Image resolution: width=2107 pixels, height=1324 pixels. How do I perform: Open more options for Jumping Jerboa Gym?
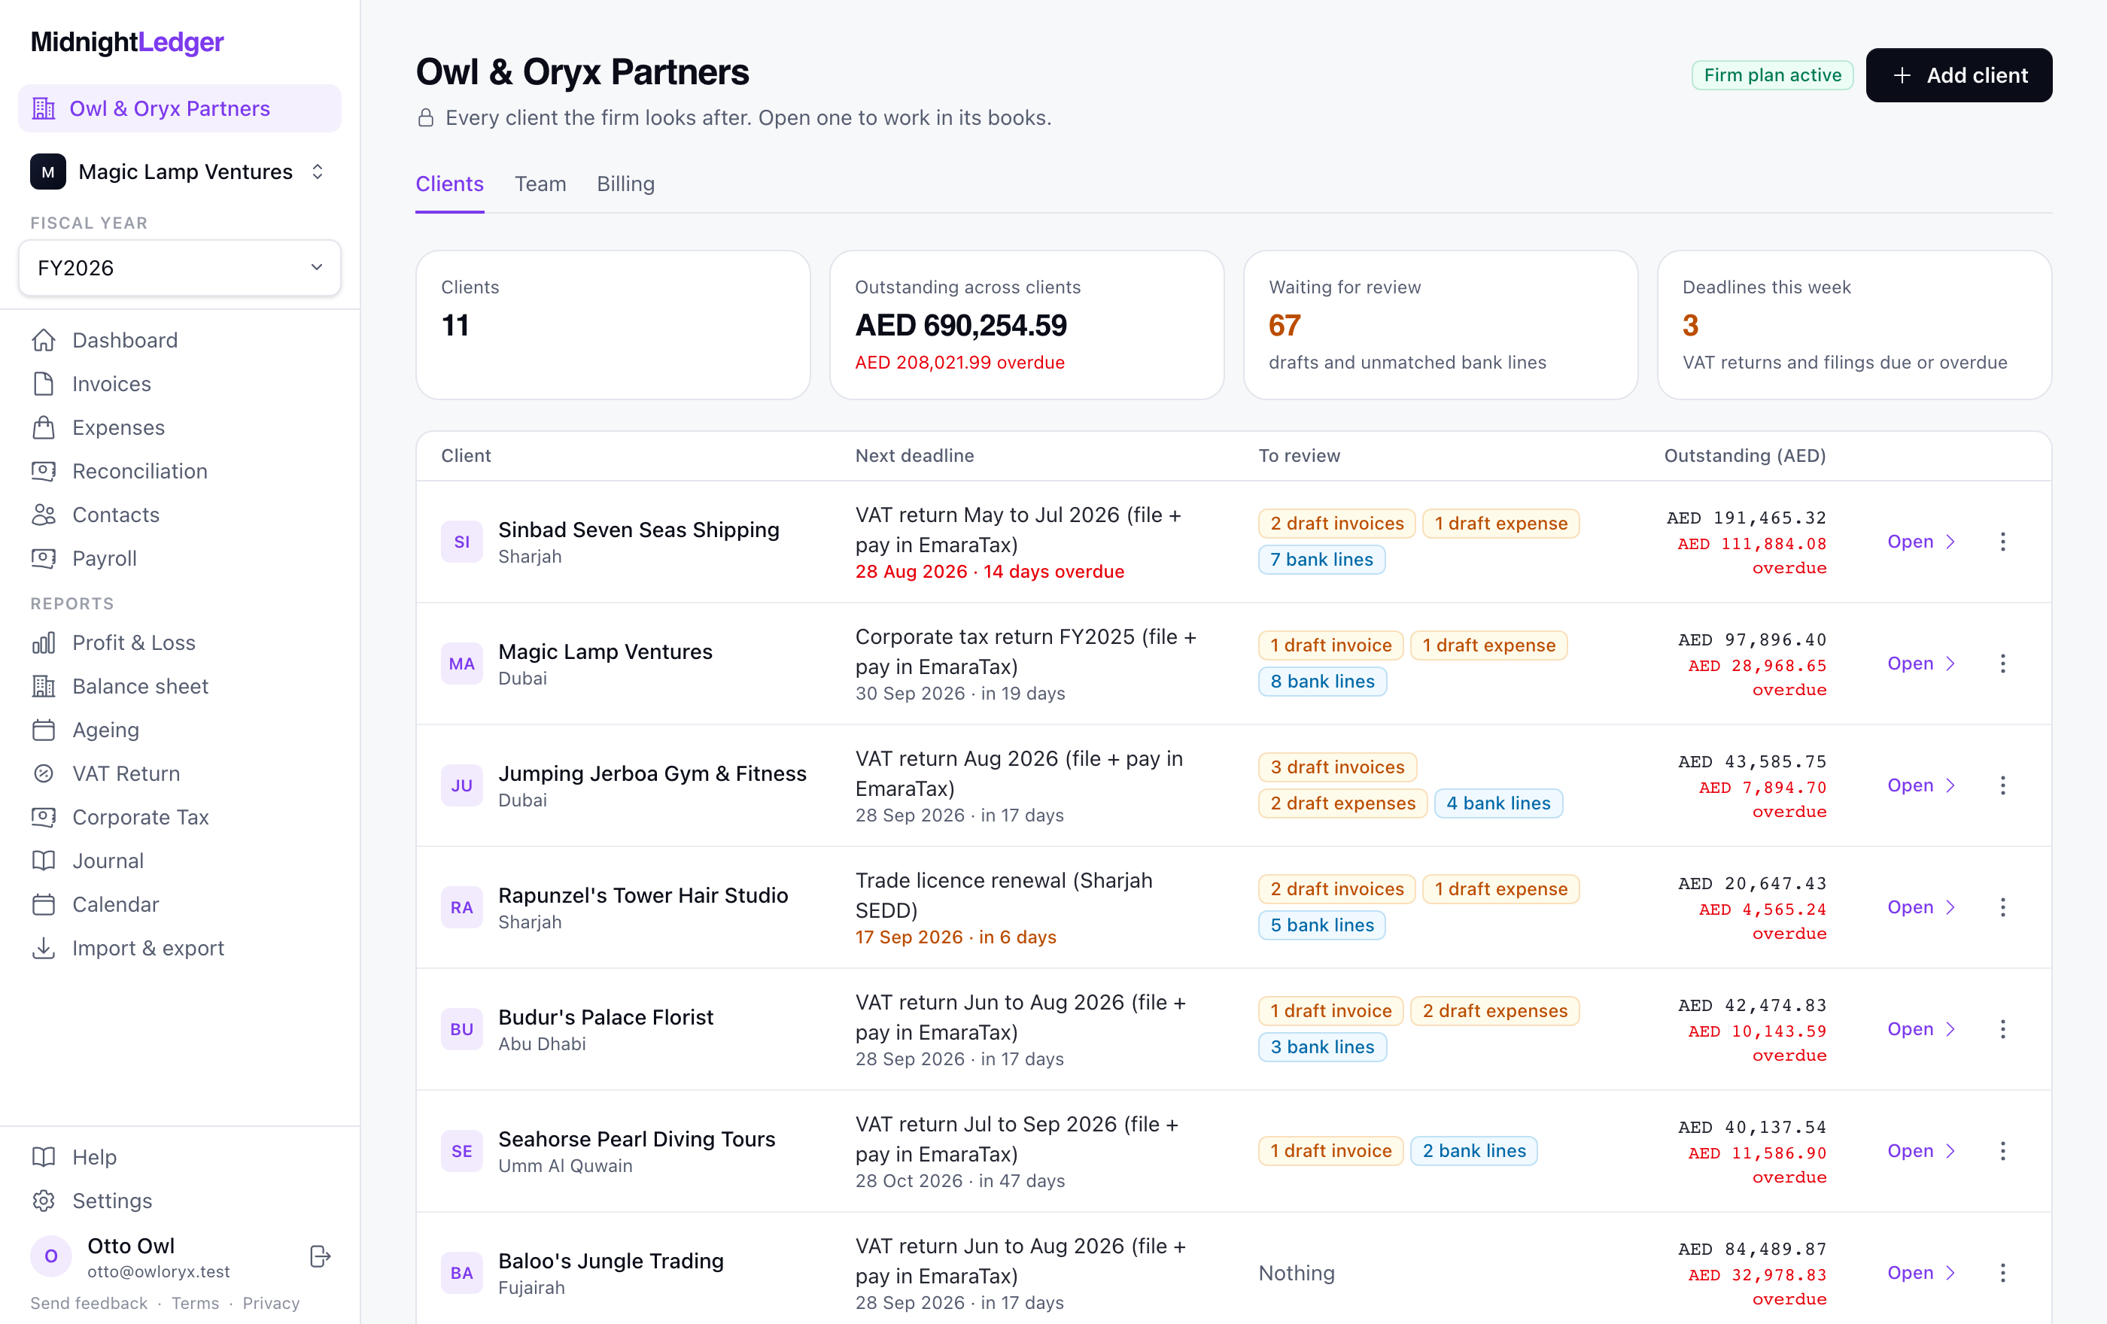2003,785
